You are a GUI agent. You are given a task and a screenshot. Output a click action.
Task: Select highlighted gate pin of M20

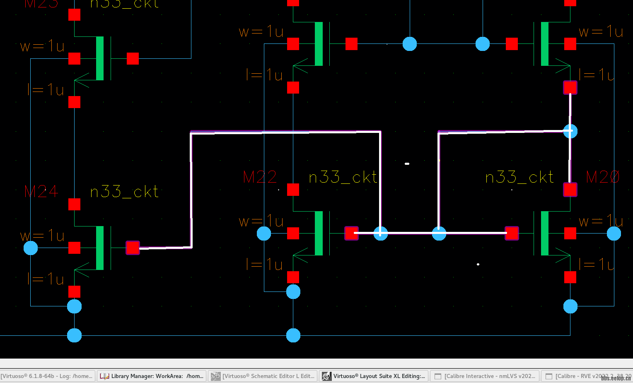click(x=512, y=233)
